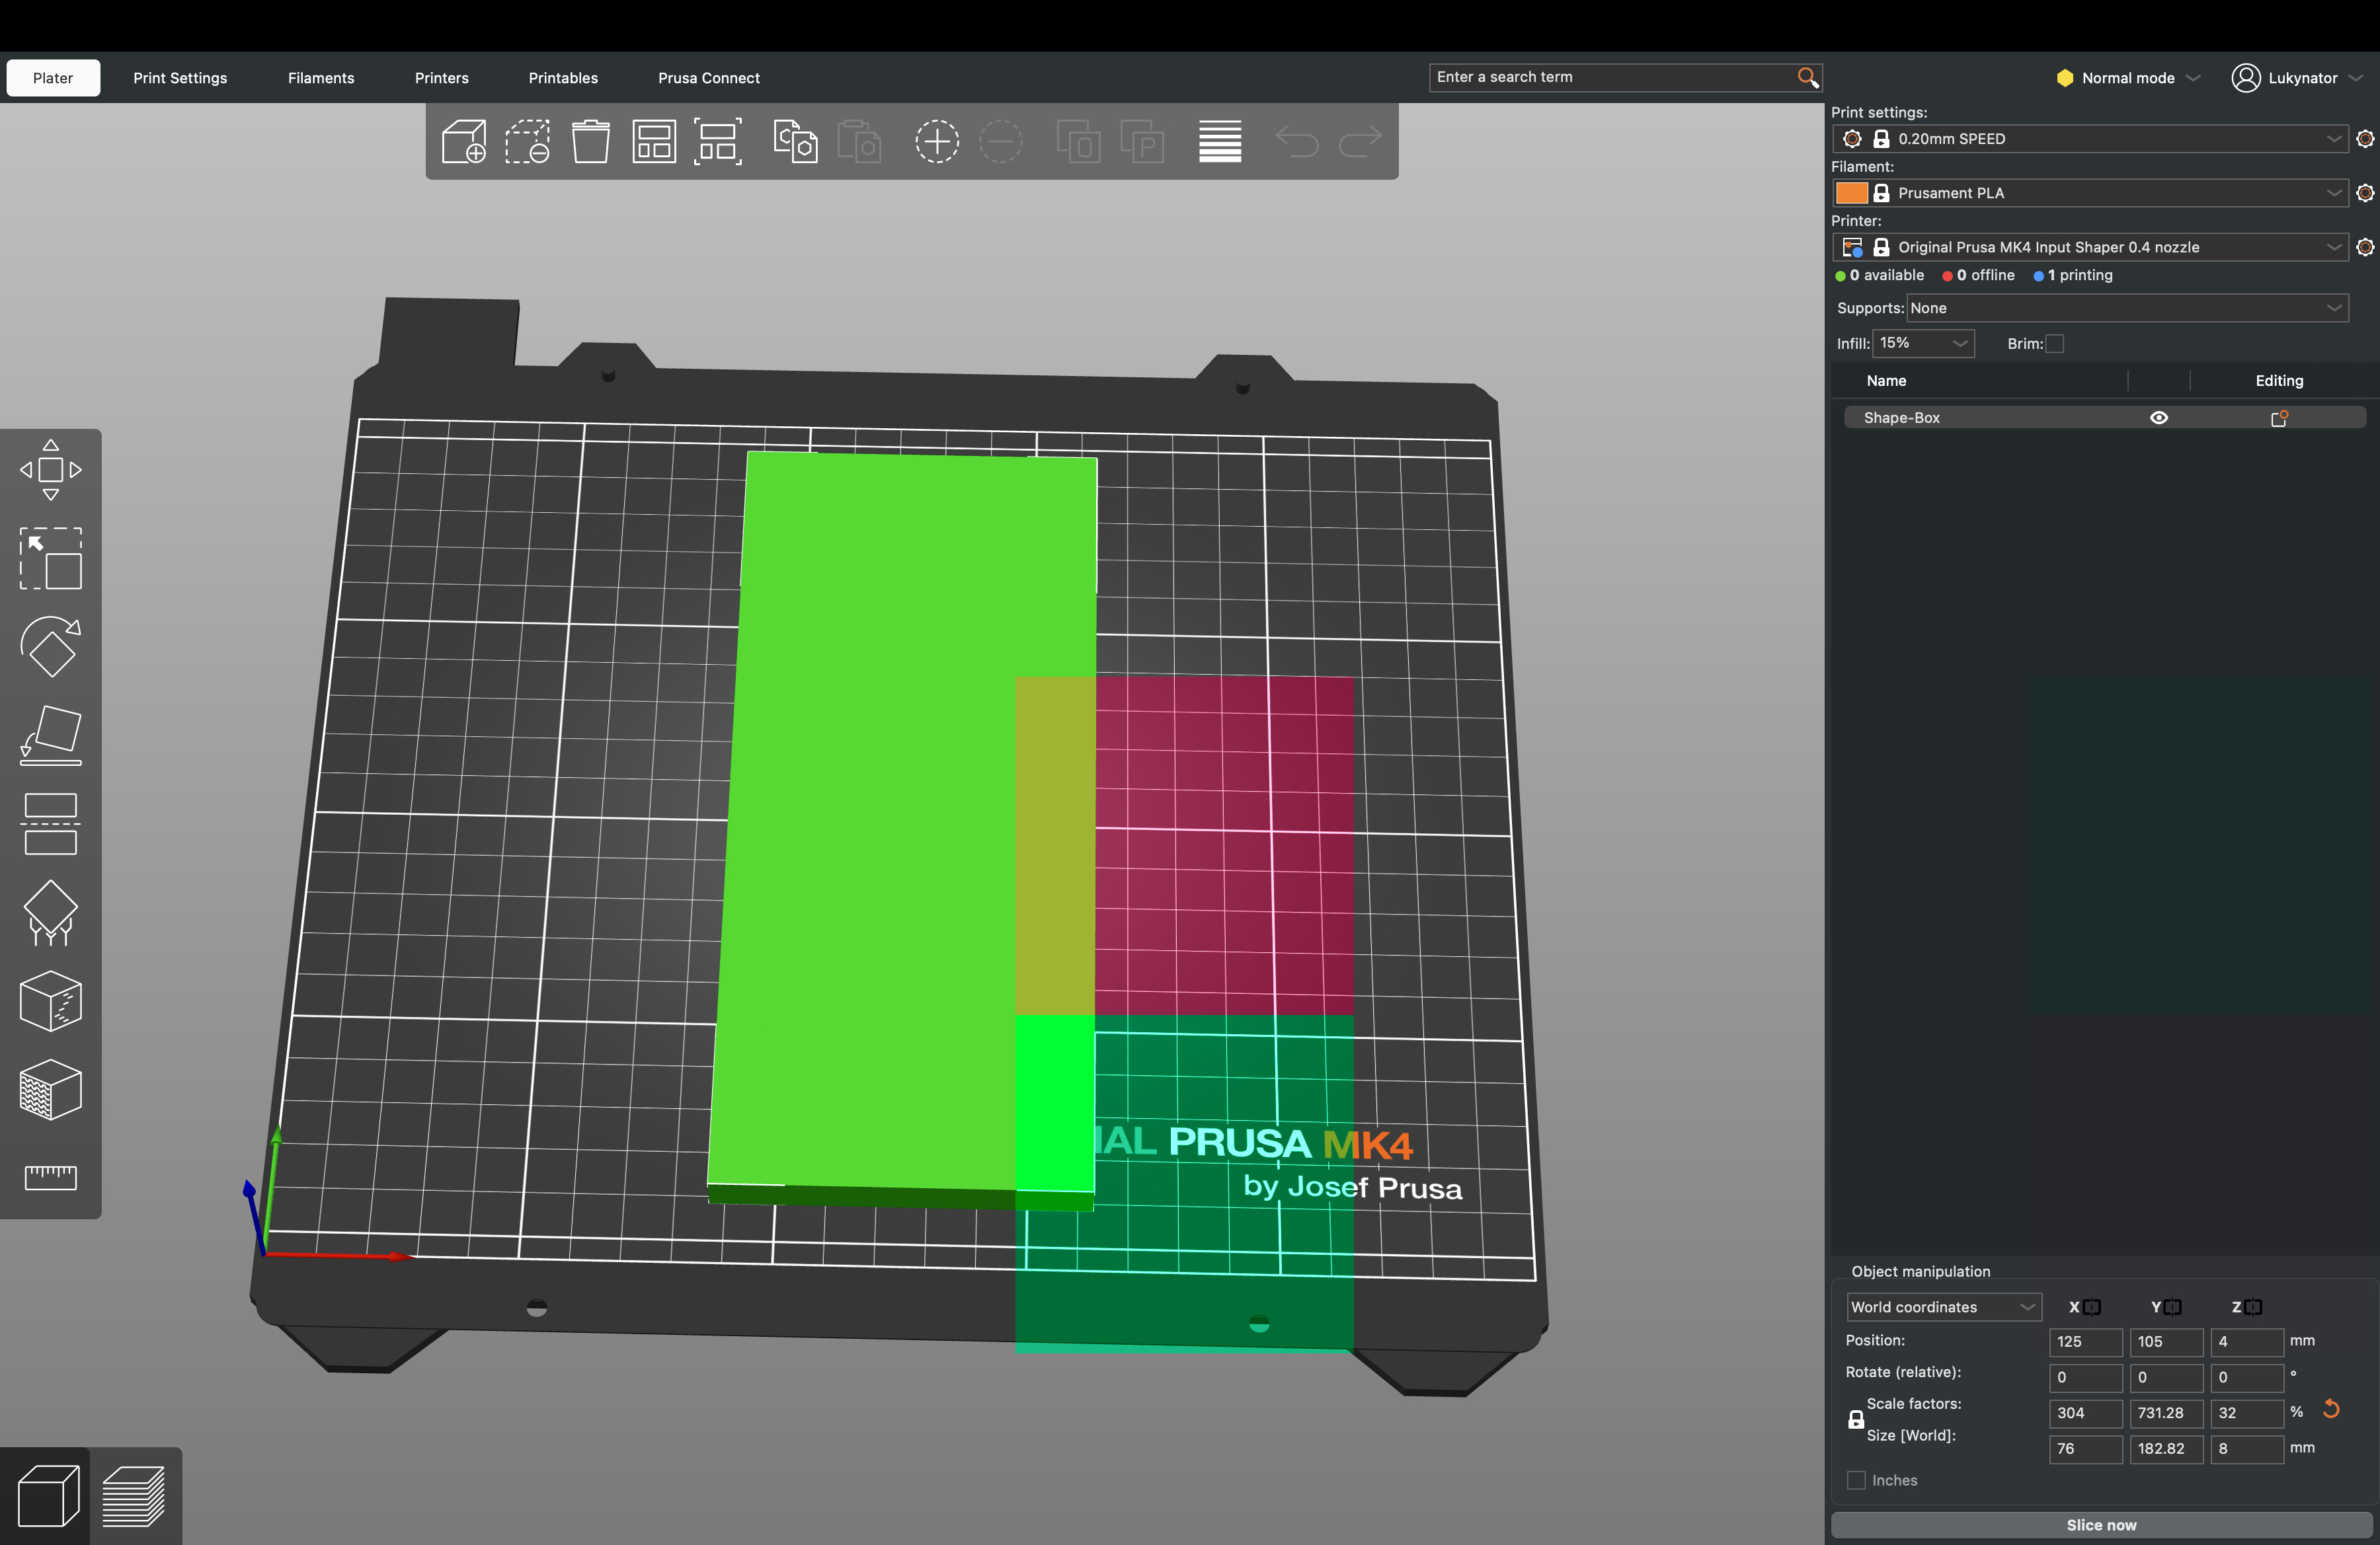Open variable layer height tool
Viewport: 2380px width, 1545px height.
1220,141
